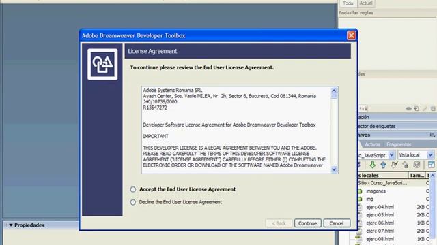Switch to the Actual tab in CSS panel
The height and width of the screenshot is (245, 437).
coord(366,3)
